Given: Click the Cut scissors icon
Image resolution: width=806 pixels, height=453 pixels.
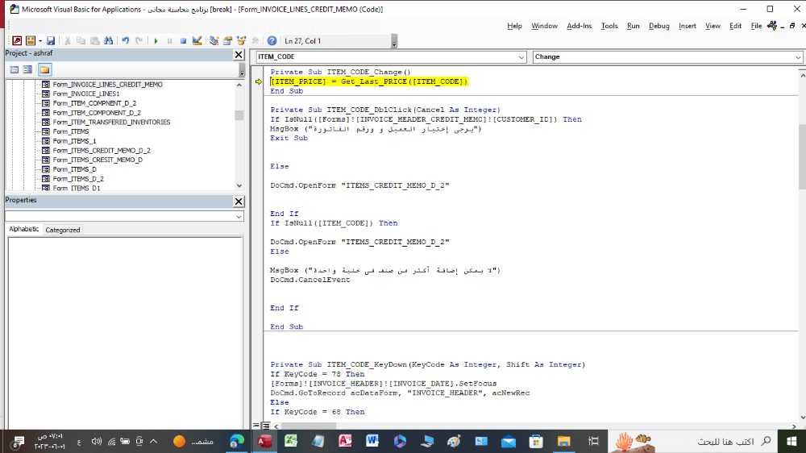Looking at the screenshot, I should point(67,40).
